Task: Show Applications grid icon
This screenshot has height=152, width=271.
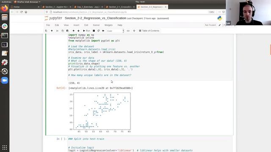Action: [x=5, y=147]
